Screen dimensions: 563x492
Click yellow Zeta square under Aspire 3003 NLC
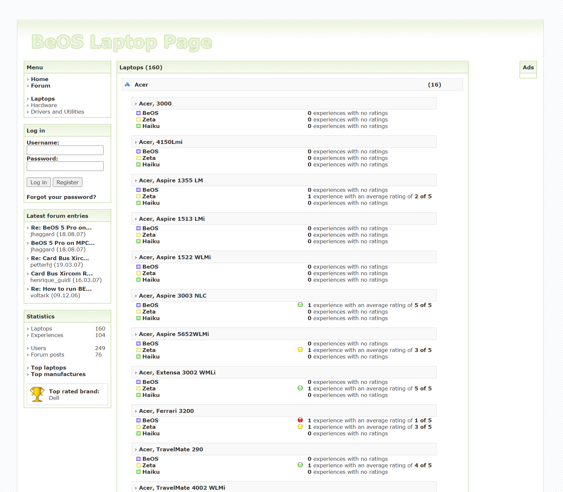point(138,312)
